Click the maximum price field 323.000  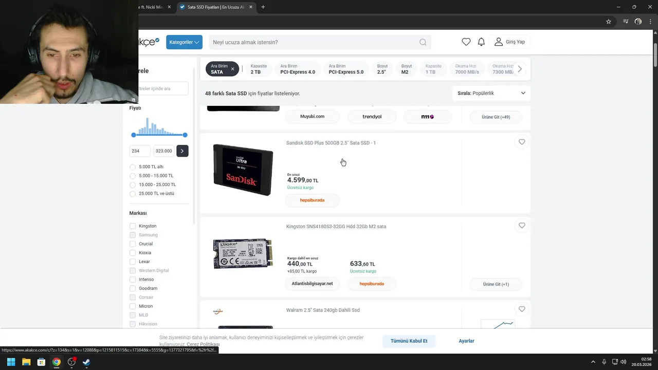[163, 151]
